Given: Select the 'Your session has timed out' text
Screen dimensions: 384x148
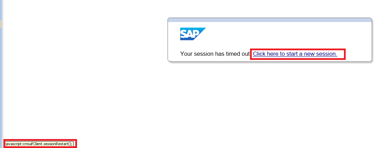Looking at the screenshot, I should tap(215, 54).
